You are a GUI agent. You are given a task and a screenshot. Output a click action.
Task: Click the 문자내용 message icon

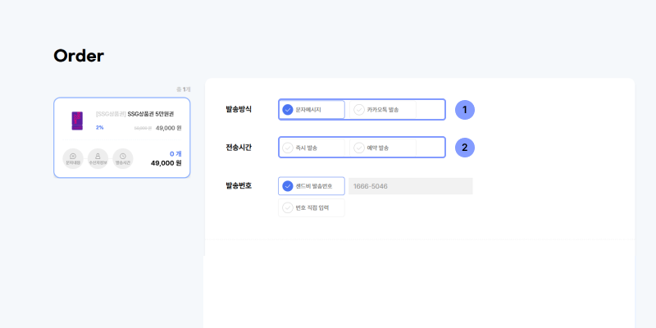point(73,157)
